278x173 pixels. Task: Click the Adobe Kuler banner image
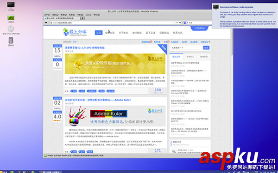[115, 116]
